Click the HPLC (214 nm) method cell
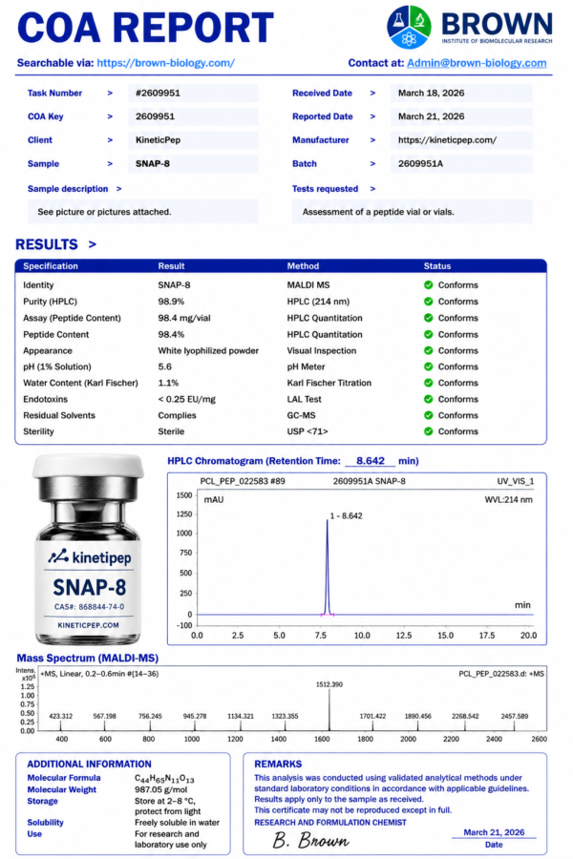 pyautogui.click(x=318, y=302)
